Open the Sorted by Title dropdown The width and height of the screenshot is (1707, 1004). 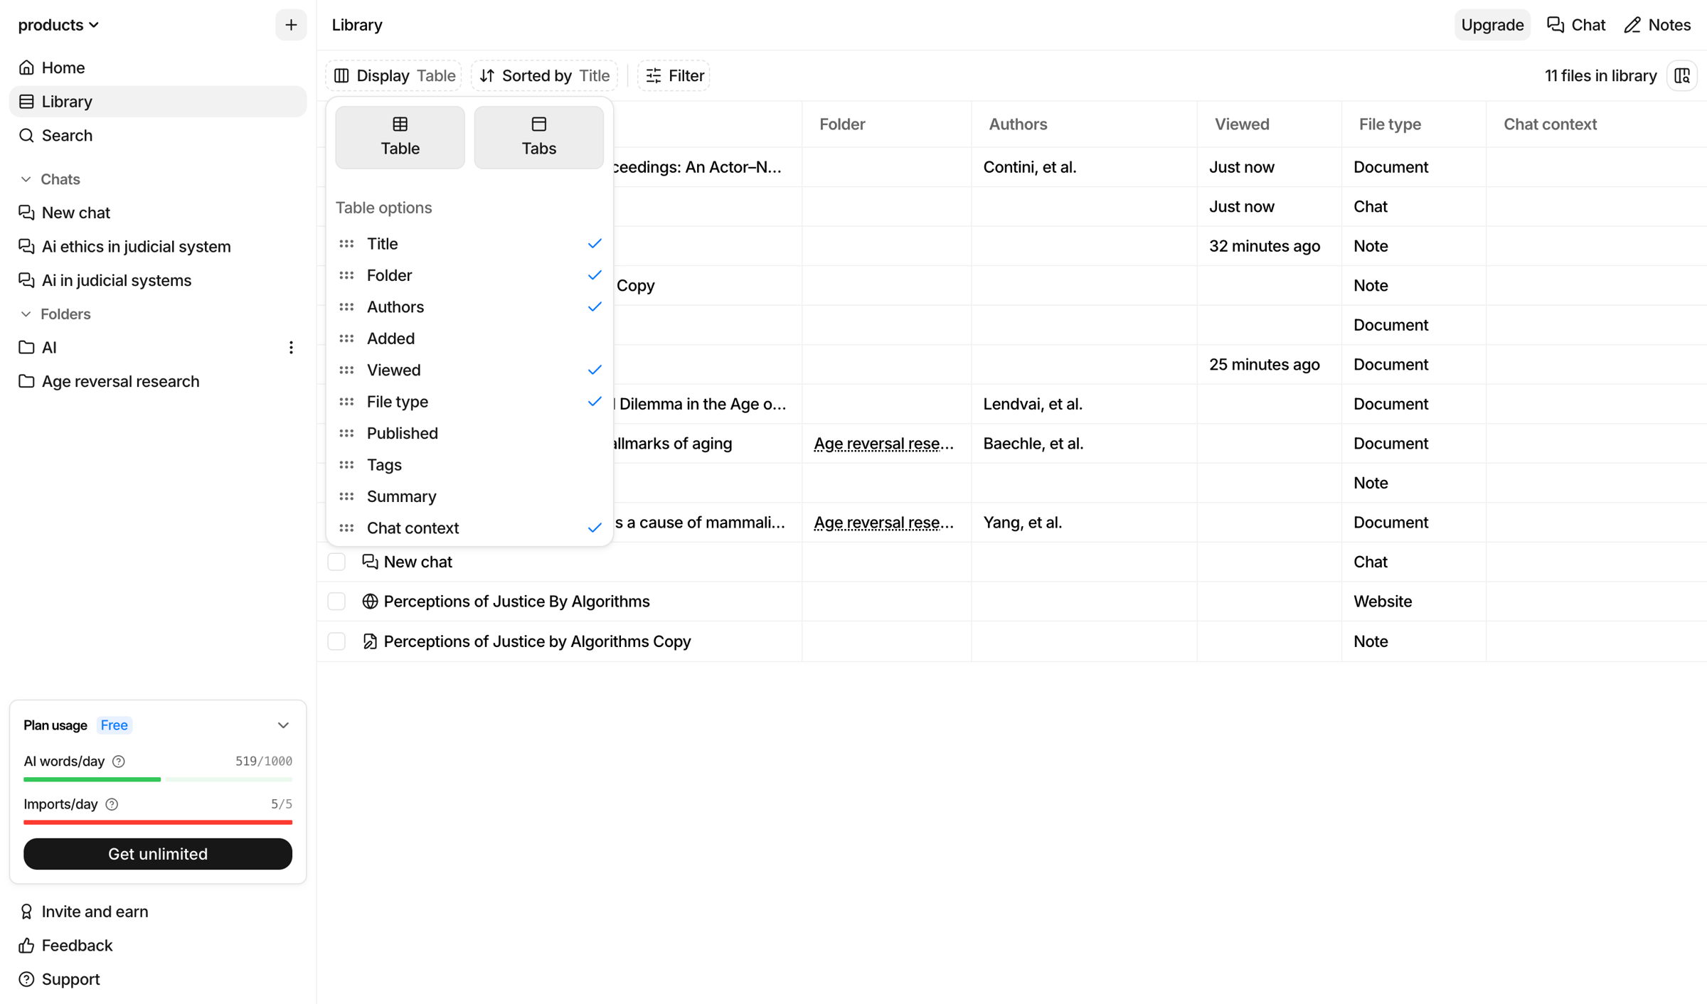[x=544, y=75]
